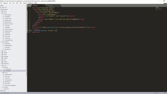Screen dimensions: 167x94
Task: Expand the helpers folder arrow
Action: [x=1, y=53]
